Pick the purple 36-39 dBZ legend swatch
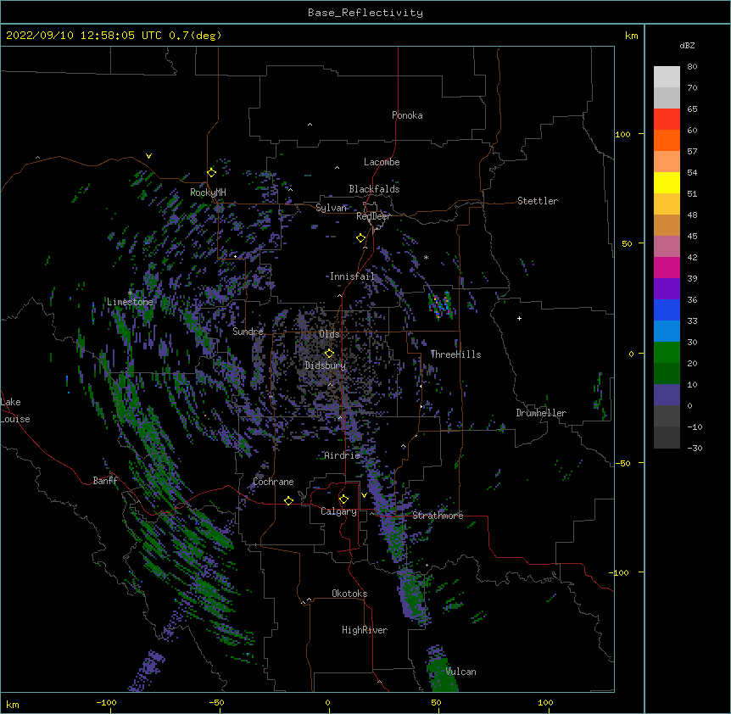Viewport: 731px width, 714px height. 667,289
